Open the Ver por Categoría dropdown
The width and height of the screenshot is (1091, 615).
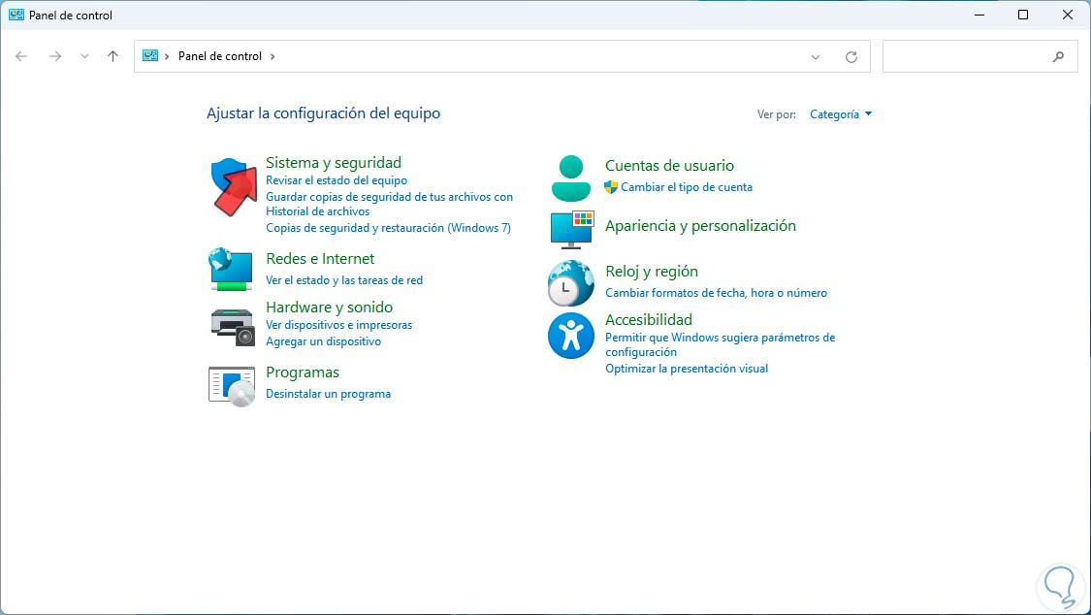coord(841,114)
